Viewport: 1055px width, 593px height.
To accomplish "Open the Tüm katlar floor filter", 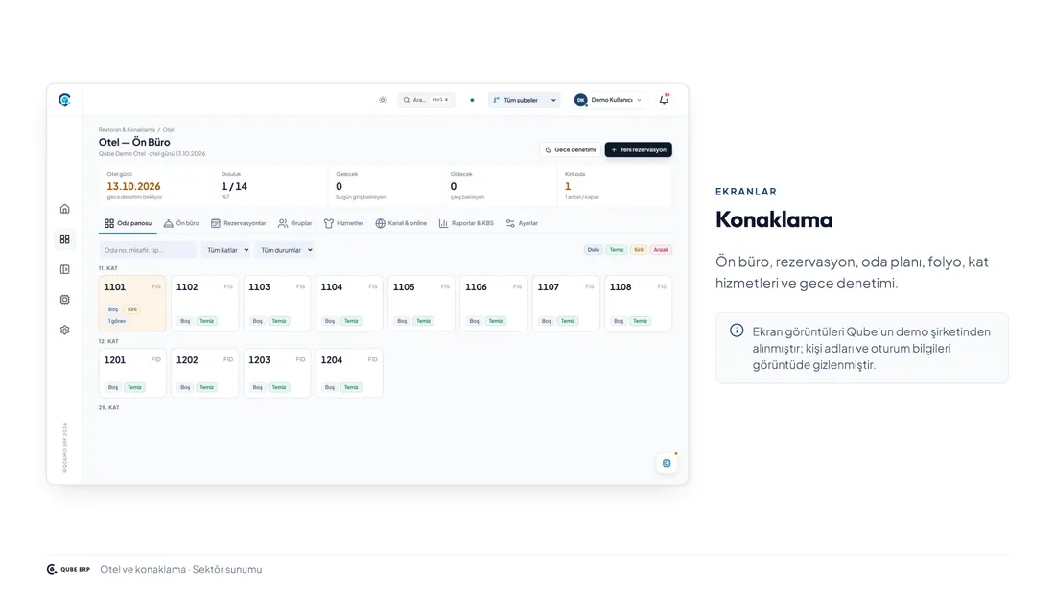I will (227, 250).
